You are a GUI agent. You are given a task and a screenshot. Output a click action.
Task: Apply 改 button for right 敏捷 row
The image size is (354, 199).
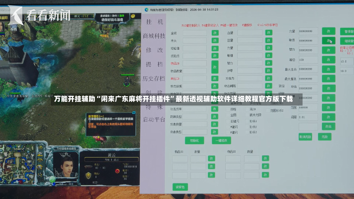point(329,41)
